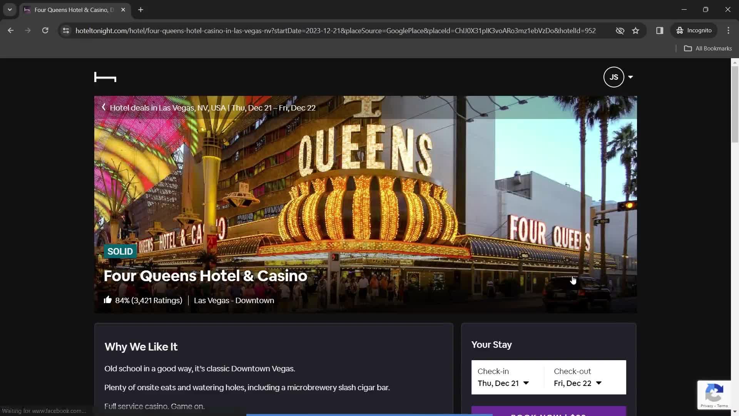The image size is (739, 416).
Task: Click the browser forward arrow
Action: (28, 30)
